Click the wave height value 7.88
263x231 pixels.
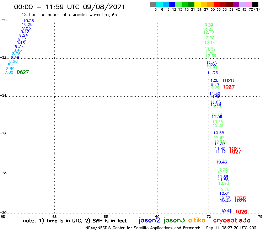(9, 72)
